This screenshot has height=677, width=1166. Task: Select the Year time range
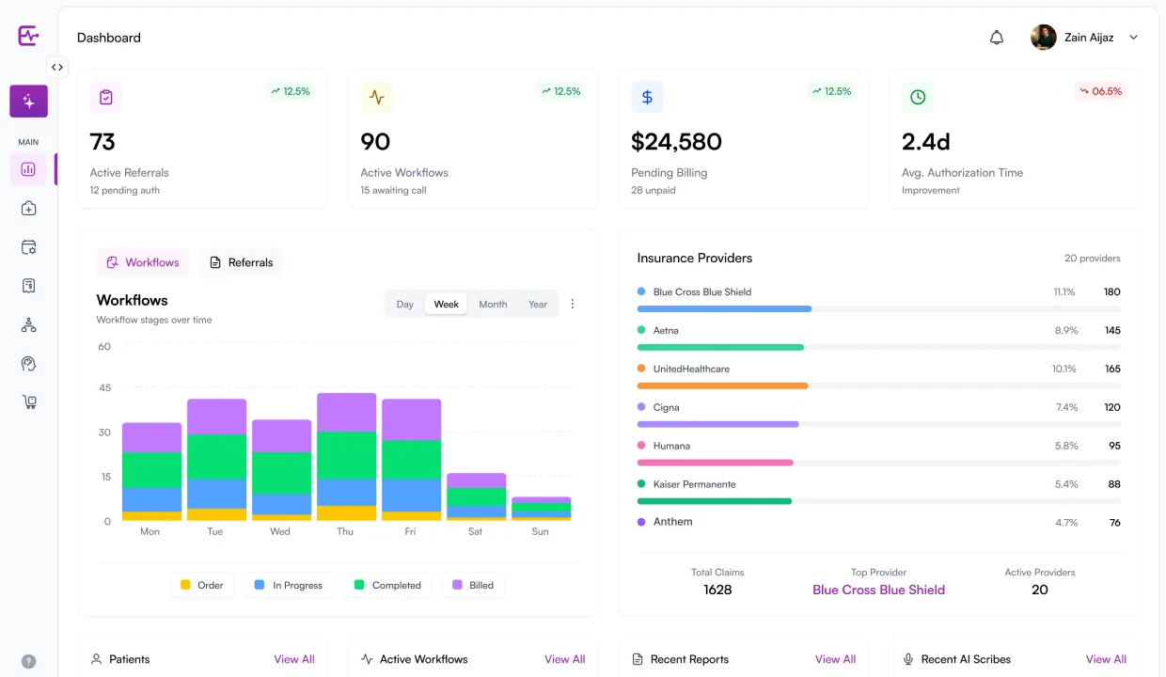click(538, 305)
